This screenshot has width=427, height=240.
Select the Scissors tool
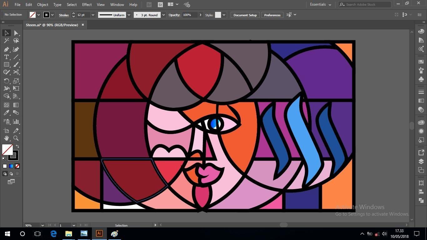coord(16,72)
